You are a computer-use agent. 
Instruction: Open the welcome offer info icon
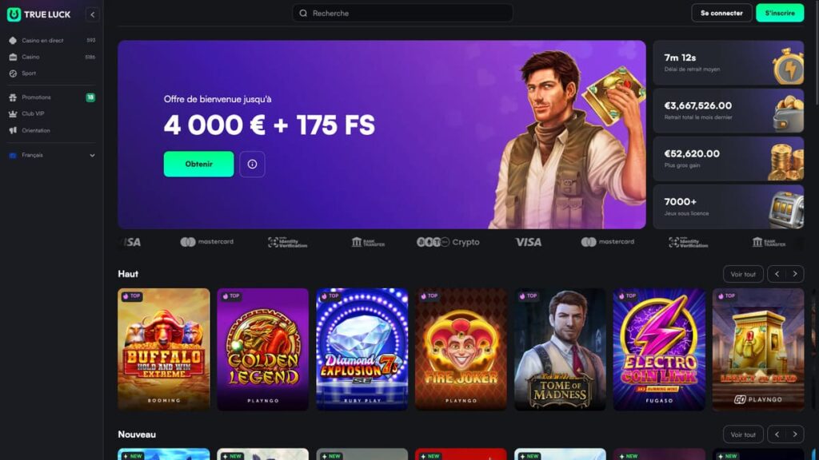coord(252,165)
